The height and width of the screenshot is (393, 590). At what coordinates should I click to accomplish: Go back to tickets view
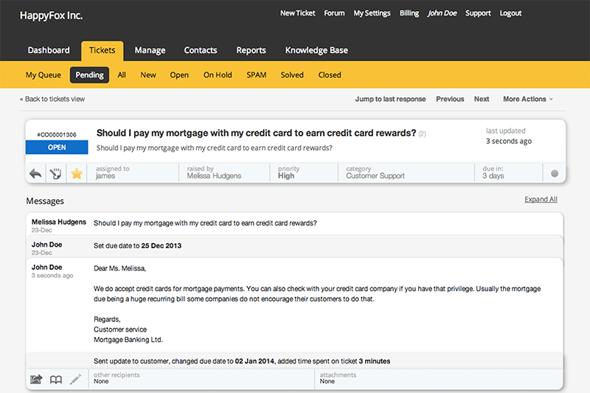[52, 99]
